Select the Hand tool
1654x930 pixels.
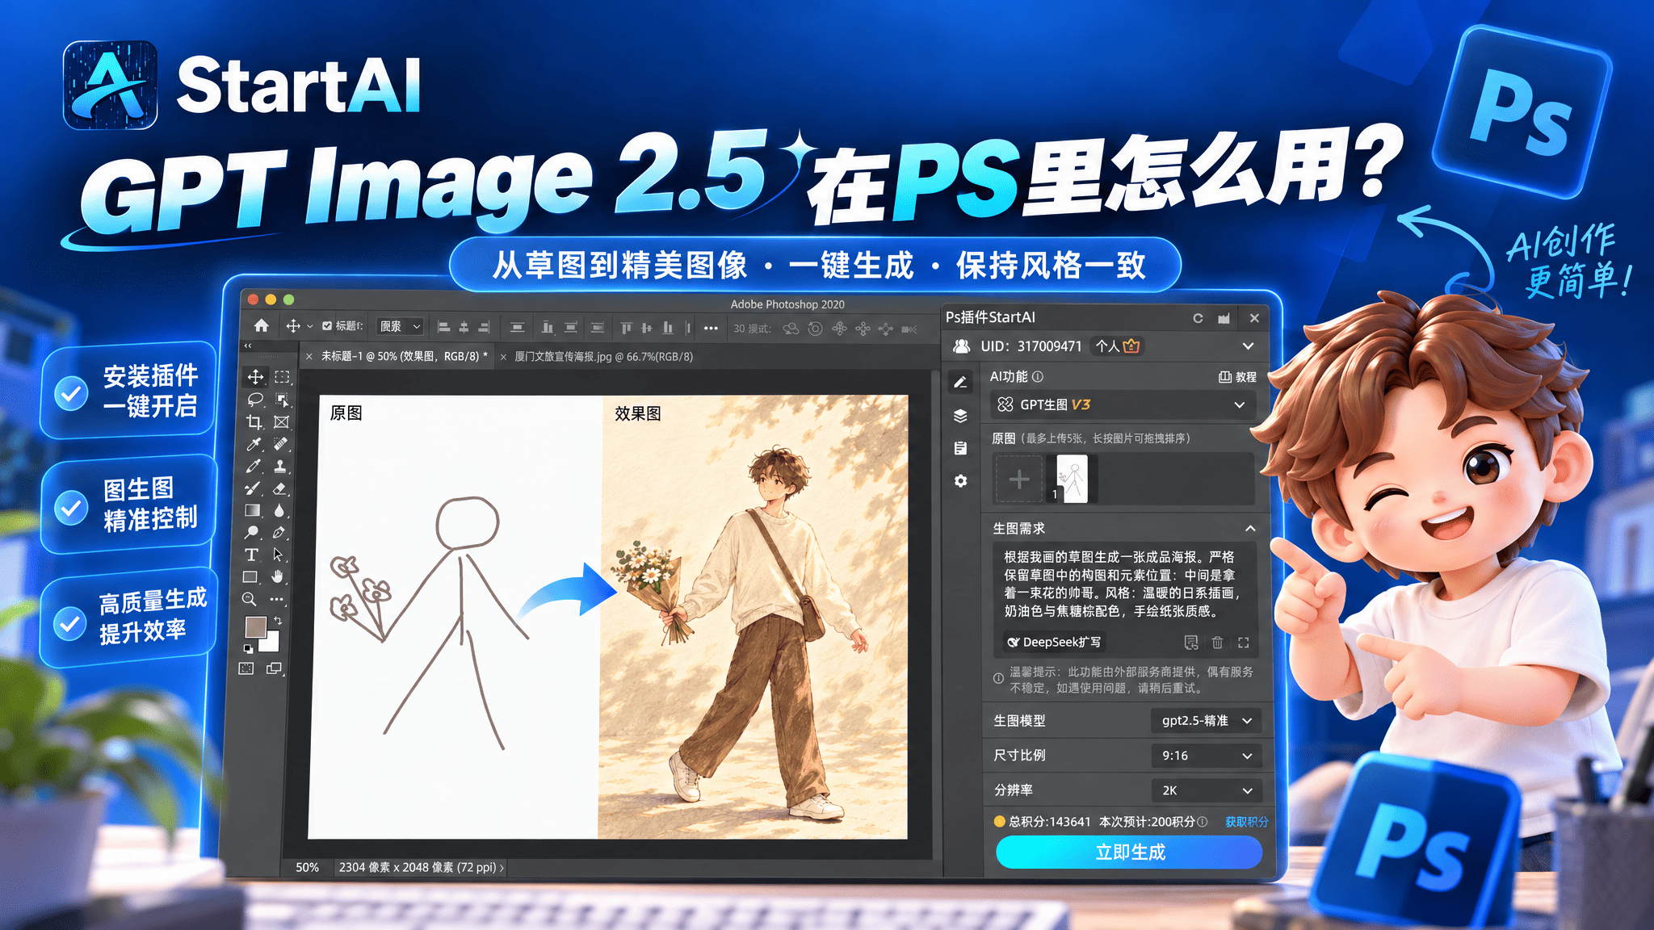(x=278, y=576)
